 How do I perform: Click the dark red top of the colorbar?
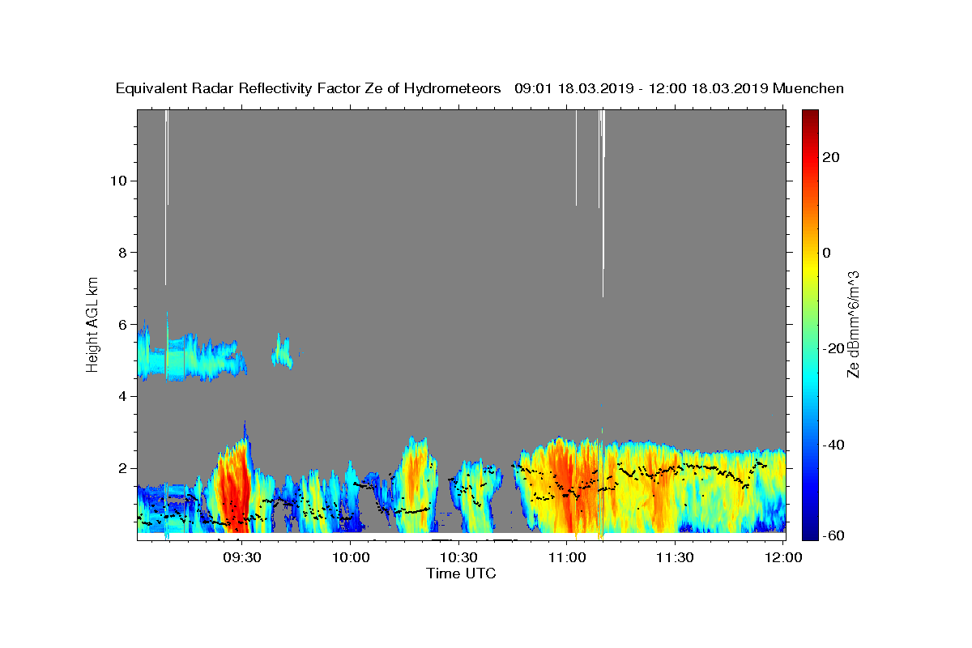point(809,117)
